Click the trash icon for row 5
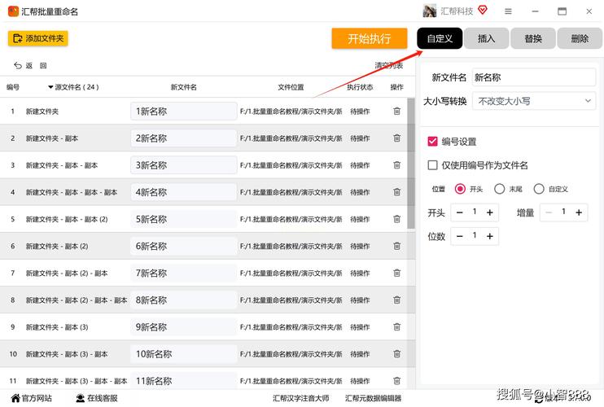The image size is (604, 407). coord(396,219)
